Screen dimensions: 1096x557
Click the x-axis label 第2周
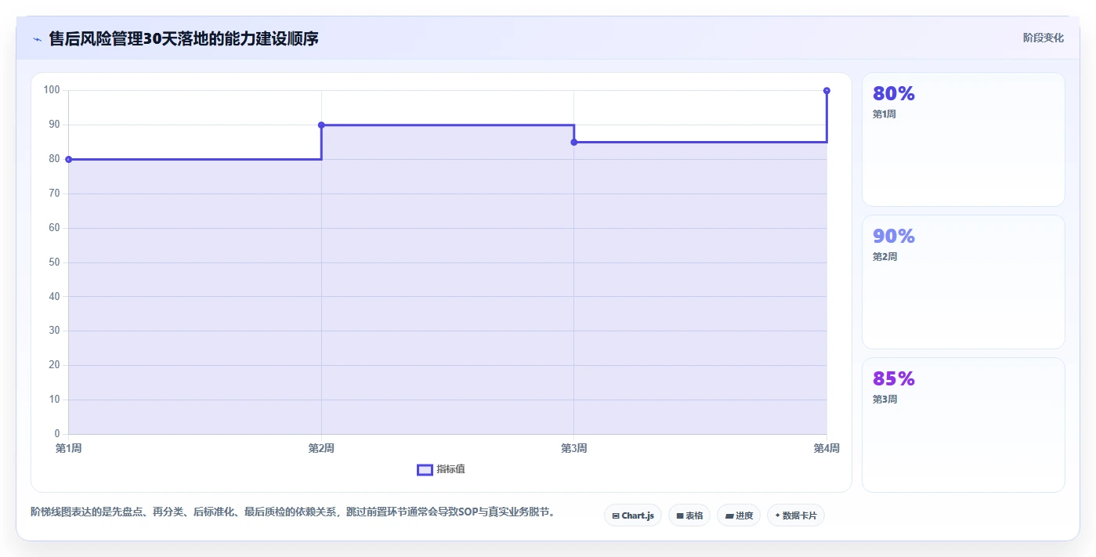coord(321,448)
